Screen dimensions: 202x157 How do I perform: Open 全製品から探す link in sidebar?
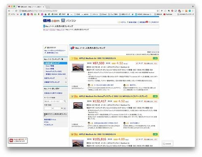(x=53, y=93)
